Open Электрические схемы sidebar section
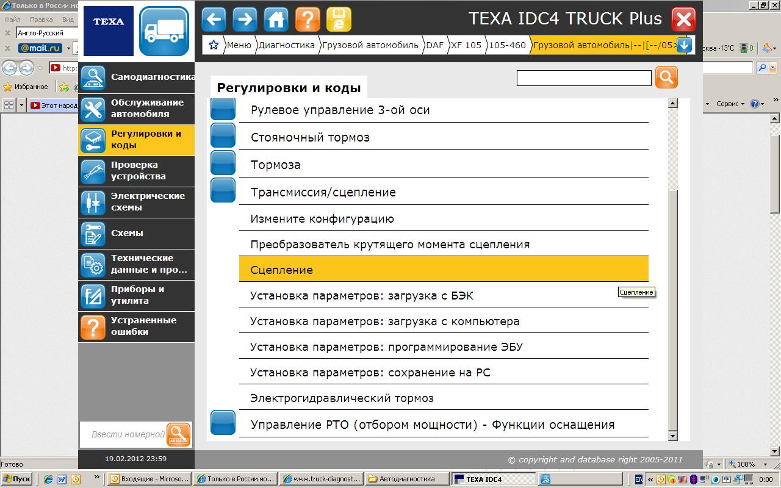The height and width of the screenshot is (488, 781). pos(136,202)
